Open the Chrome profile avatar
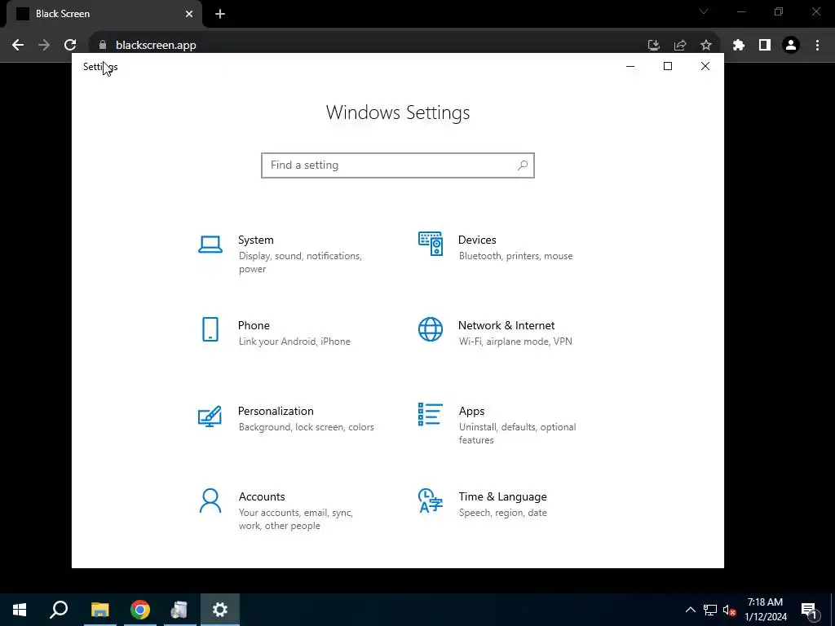The image size is (835, 626). tap(791, 46)
